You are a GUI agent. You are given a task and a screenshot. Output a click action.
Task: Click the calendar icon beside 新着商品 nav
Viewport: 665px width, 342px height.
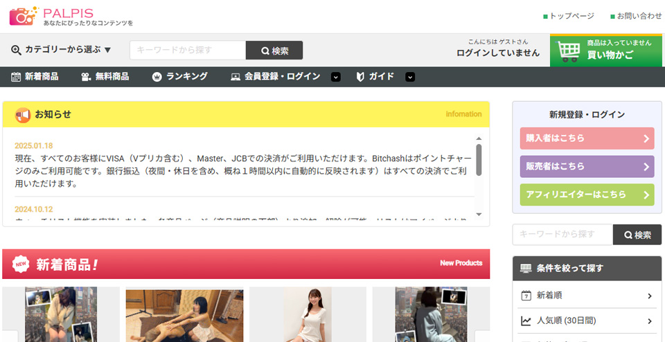coord(16,77)
